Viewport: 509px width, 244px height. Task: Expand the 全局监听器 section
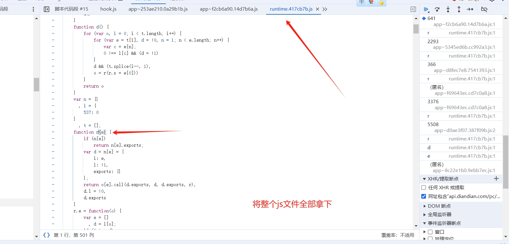coord(425,215)
